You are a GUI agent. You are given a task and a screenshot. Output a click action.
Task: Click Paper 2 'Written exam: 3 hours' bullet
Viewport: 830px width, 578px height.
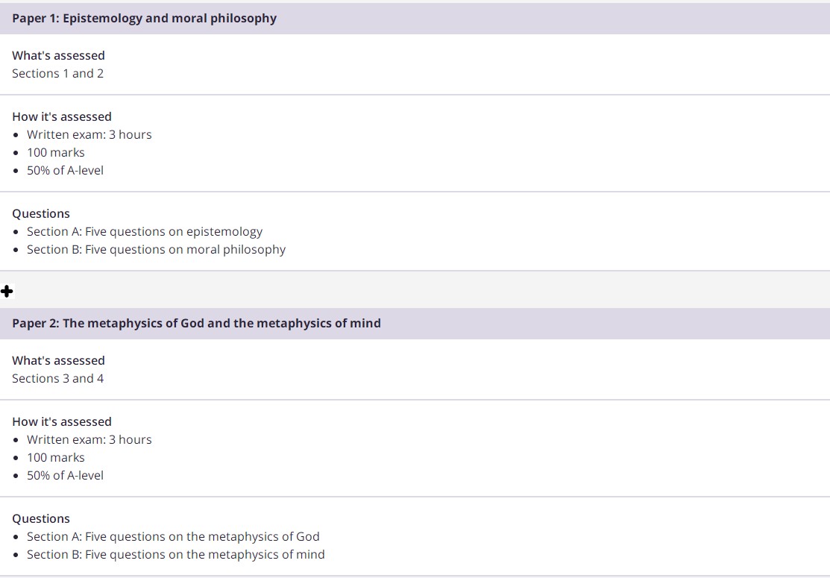[89, 440]
